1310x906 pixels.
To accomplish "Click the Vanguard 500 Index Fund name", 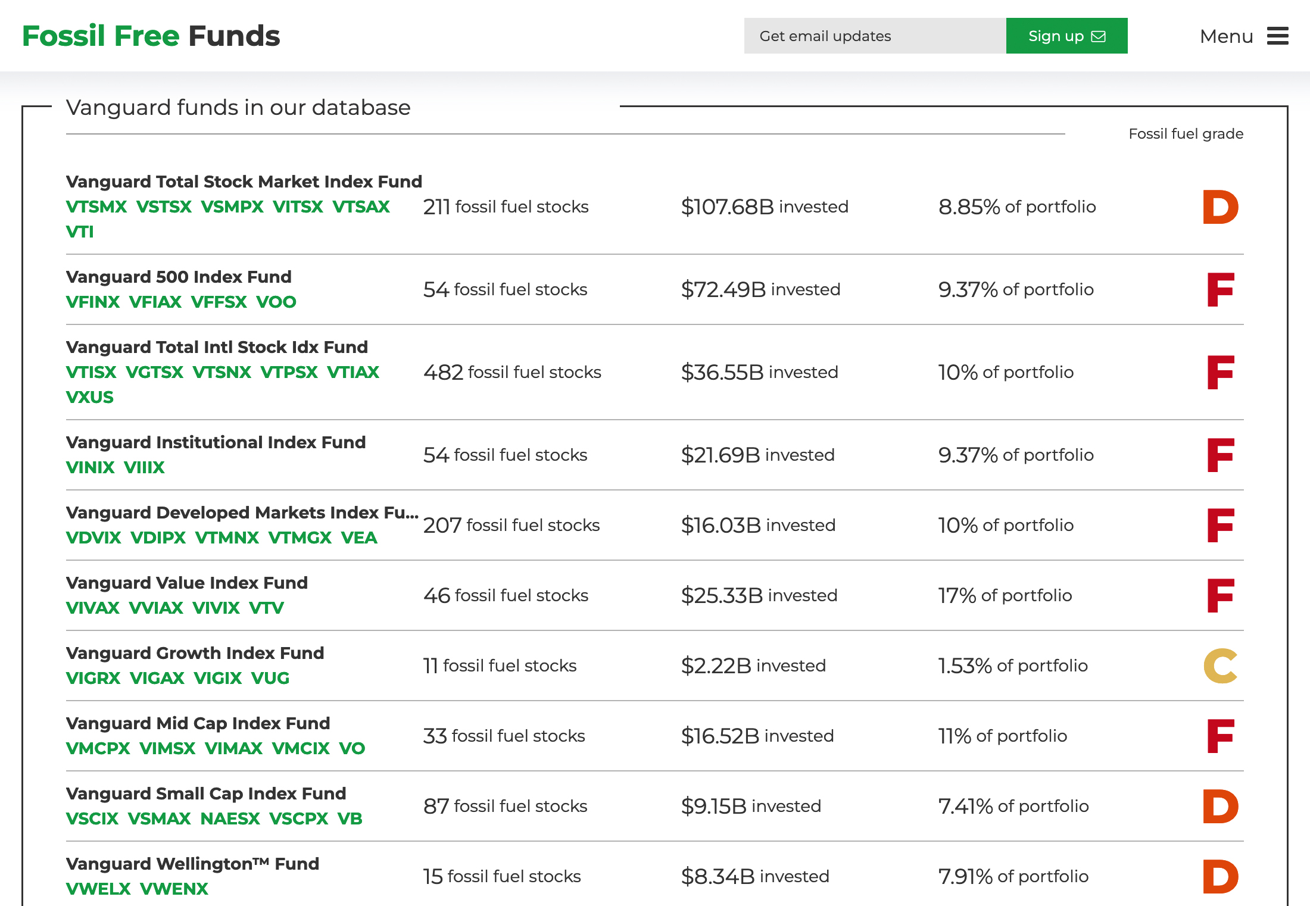I will (x=179, y=277).
